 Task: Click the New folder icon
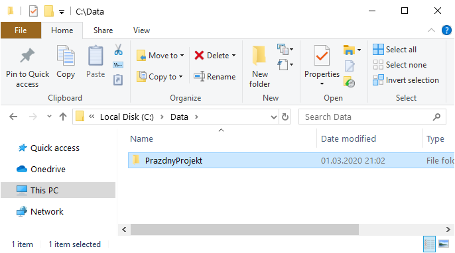[x=259, y=55]
